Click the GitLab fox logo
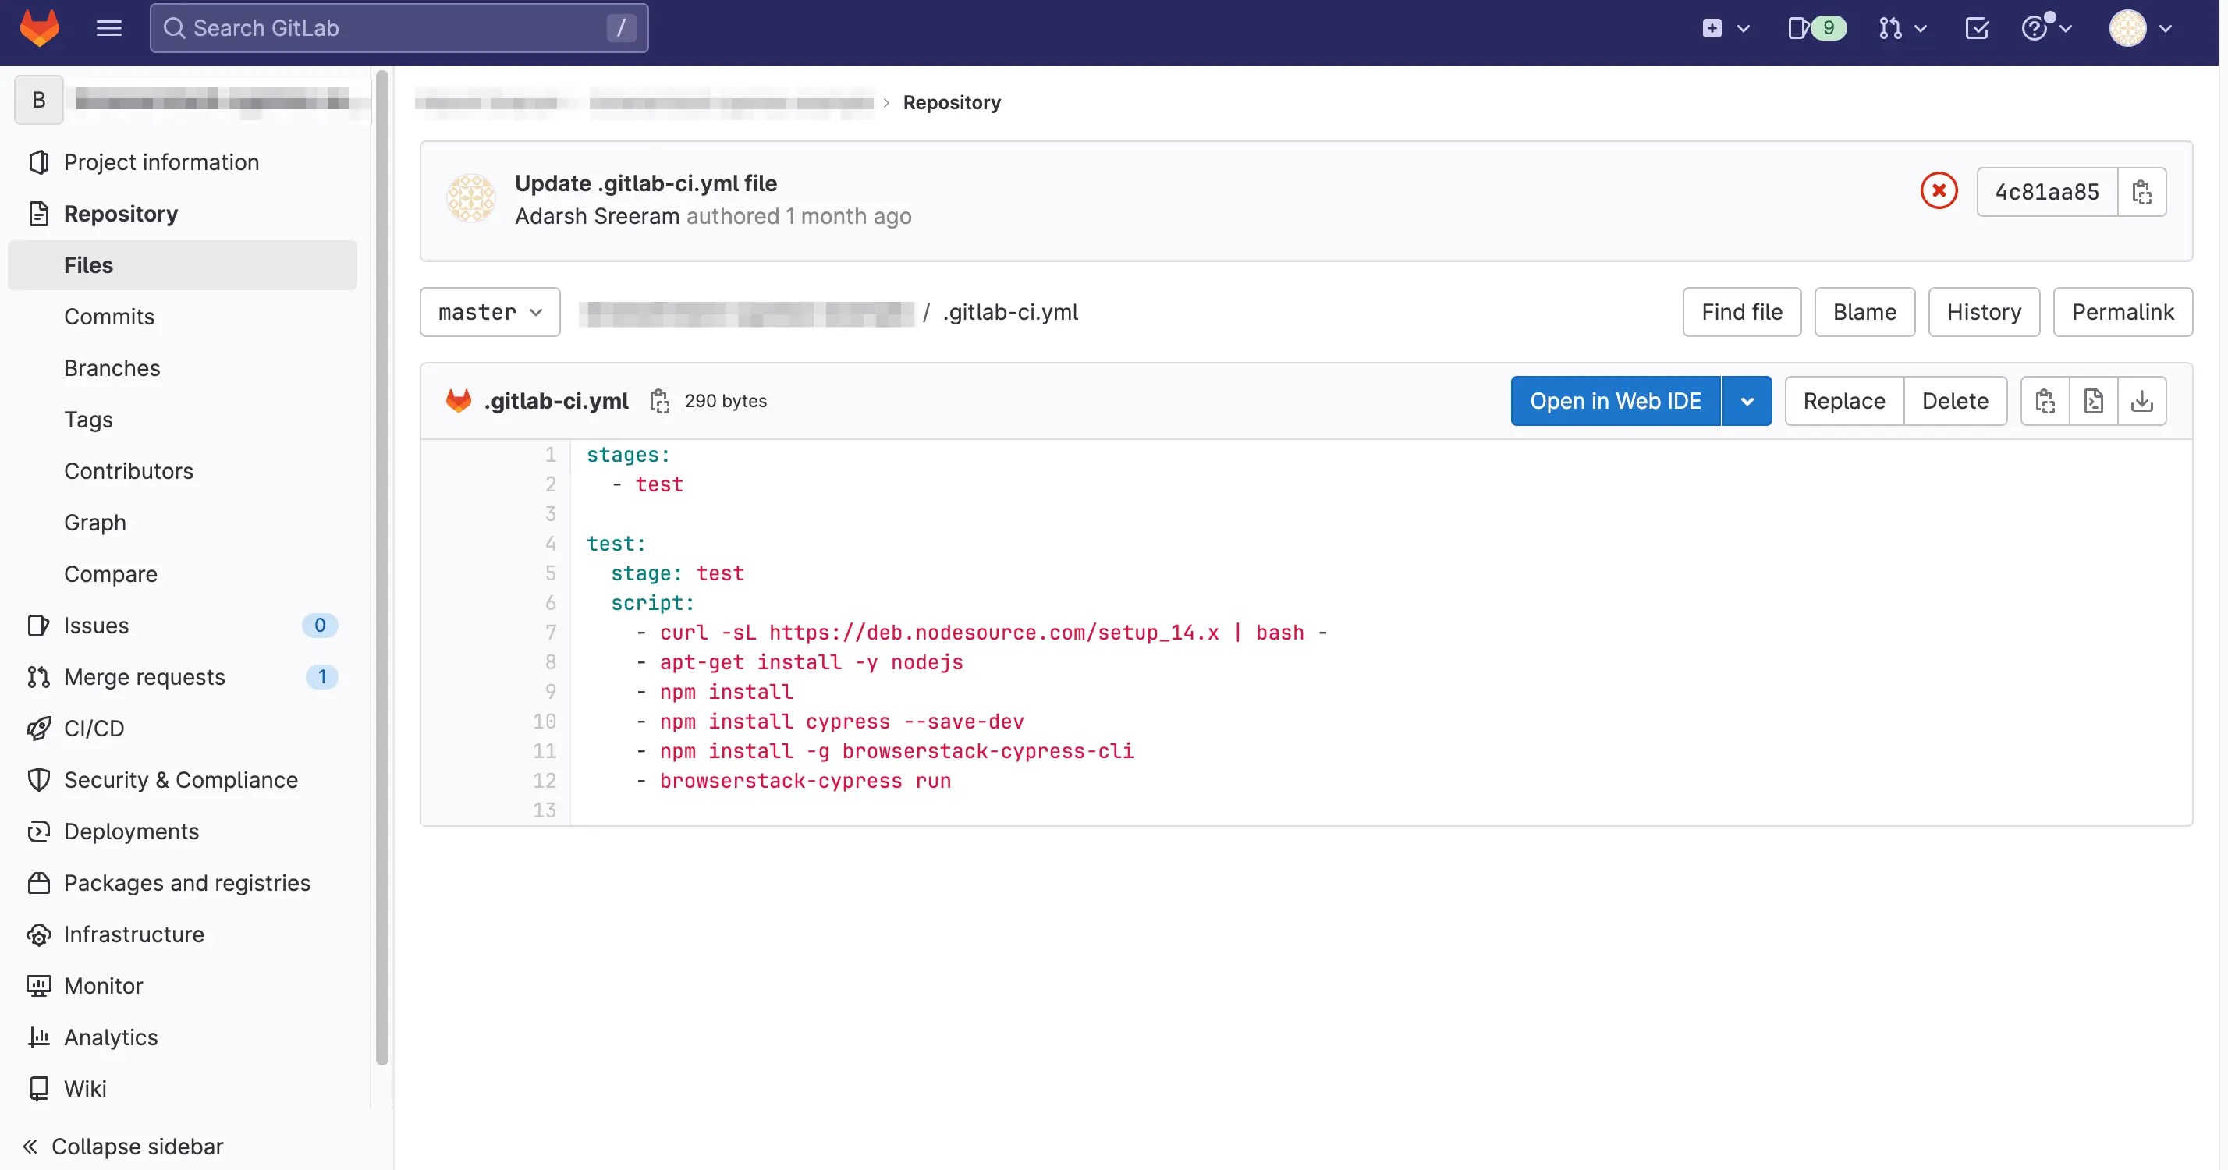 pos(40,27)
